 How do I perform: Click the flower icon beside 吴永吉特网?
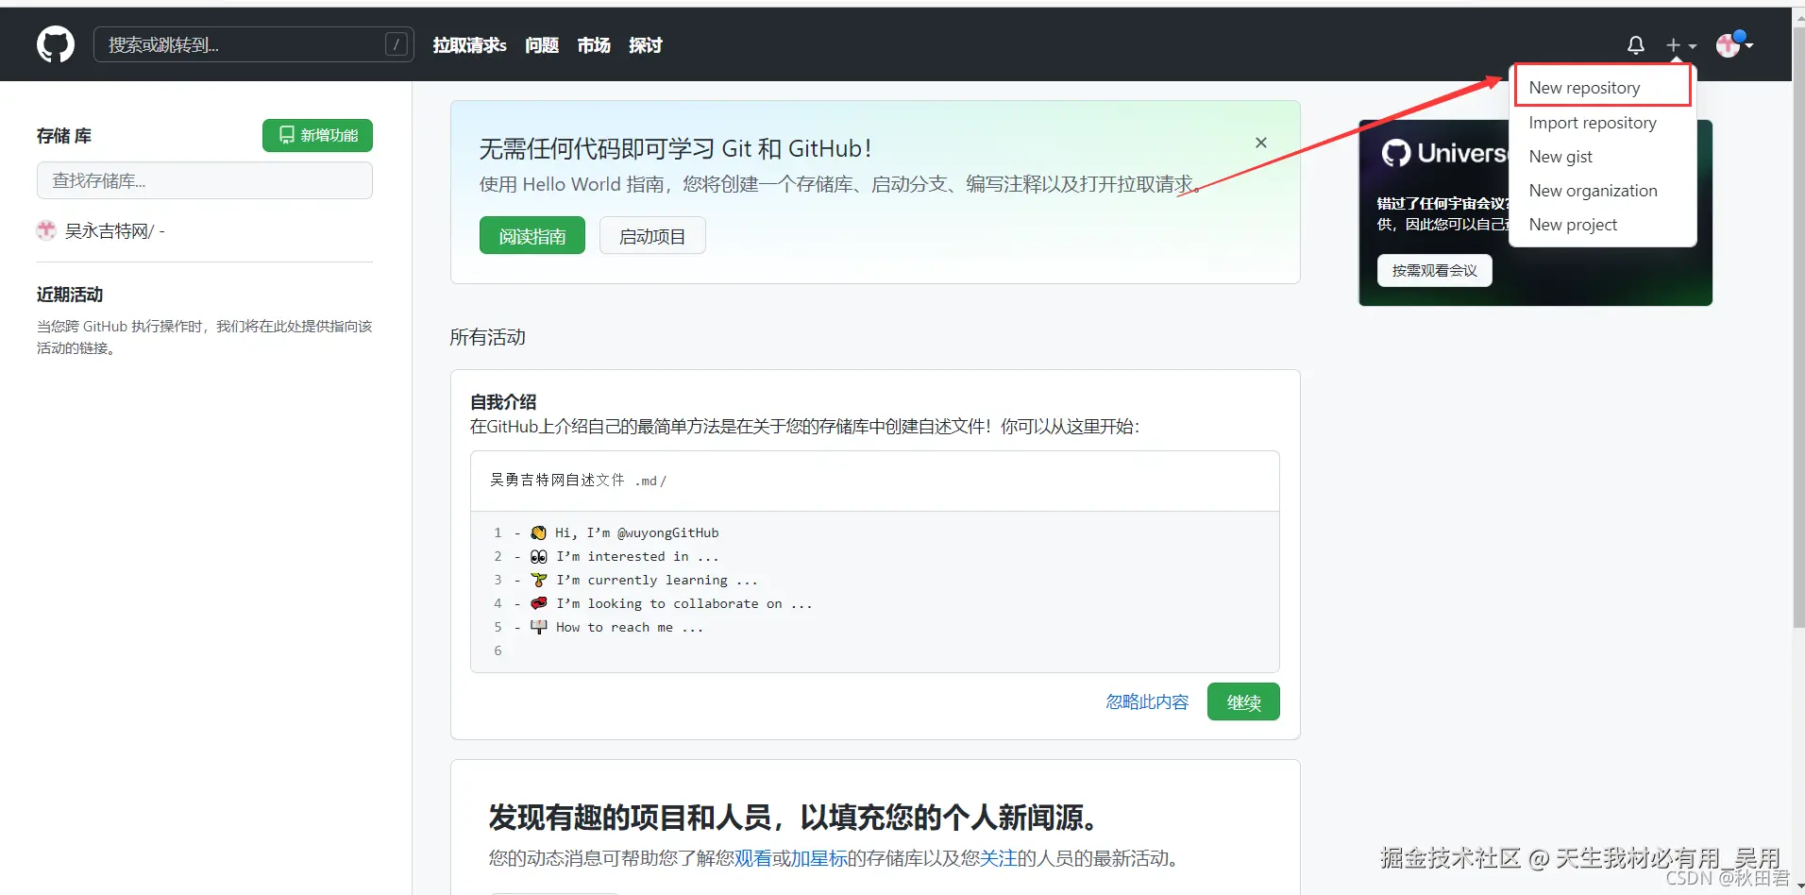[x=45, y=229]
